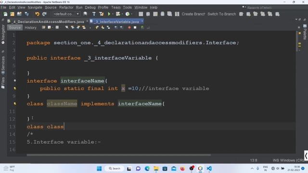Select the _3_InterfaceVariable.java tab

[116, 22]
